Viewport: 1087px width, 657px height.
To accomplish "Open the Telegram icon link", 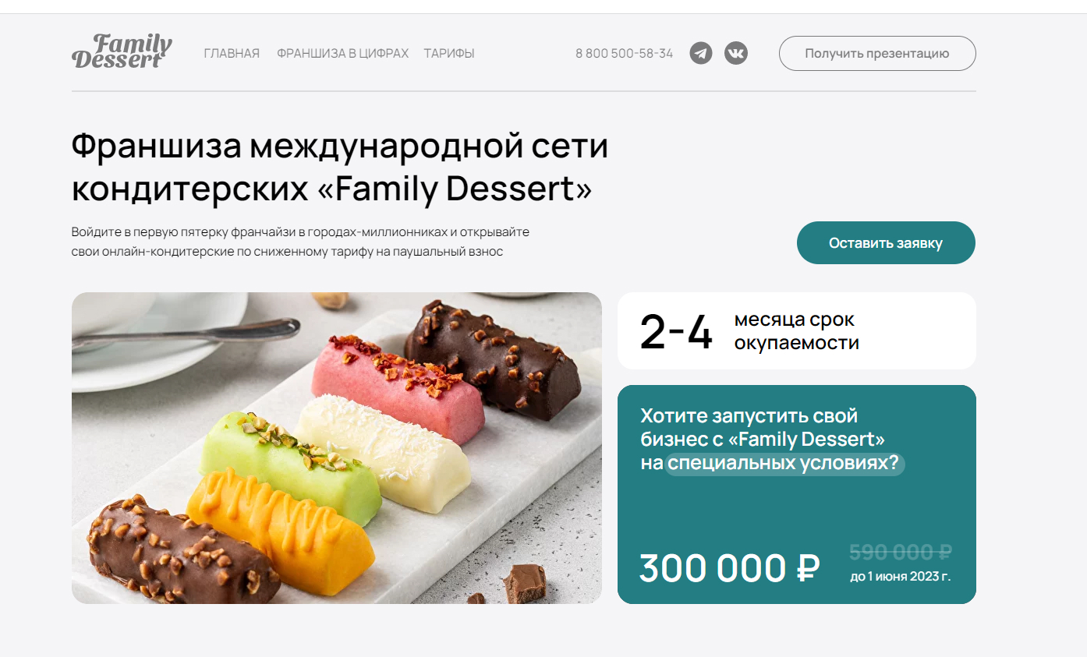I will coord(701,53).
